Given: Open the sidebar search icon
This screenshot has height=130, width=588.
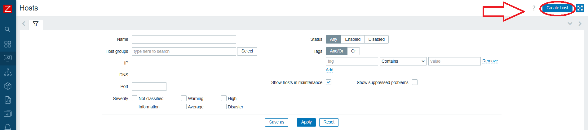Looking at the screenshot, I should (7, 29).
